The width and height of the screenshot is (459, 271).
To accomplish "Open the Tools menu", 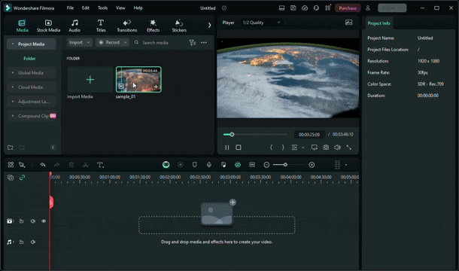I will click(102, 8).
